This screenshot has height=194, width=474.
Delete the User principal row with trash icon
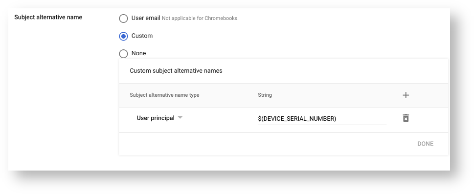point(406,118)
